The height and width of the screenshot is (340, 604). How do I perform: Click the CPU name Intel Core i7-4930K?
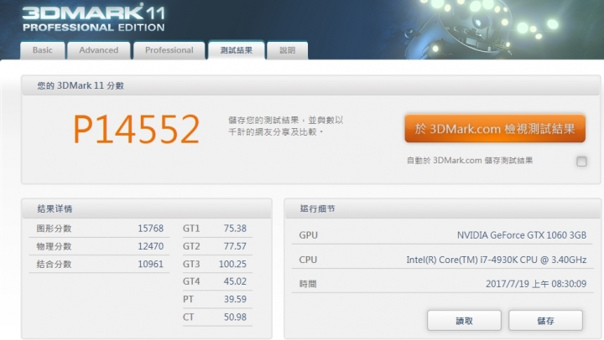497,260
